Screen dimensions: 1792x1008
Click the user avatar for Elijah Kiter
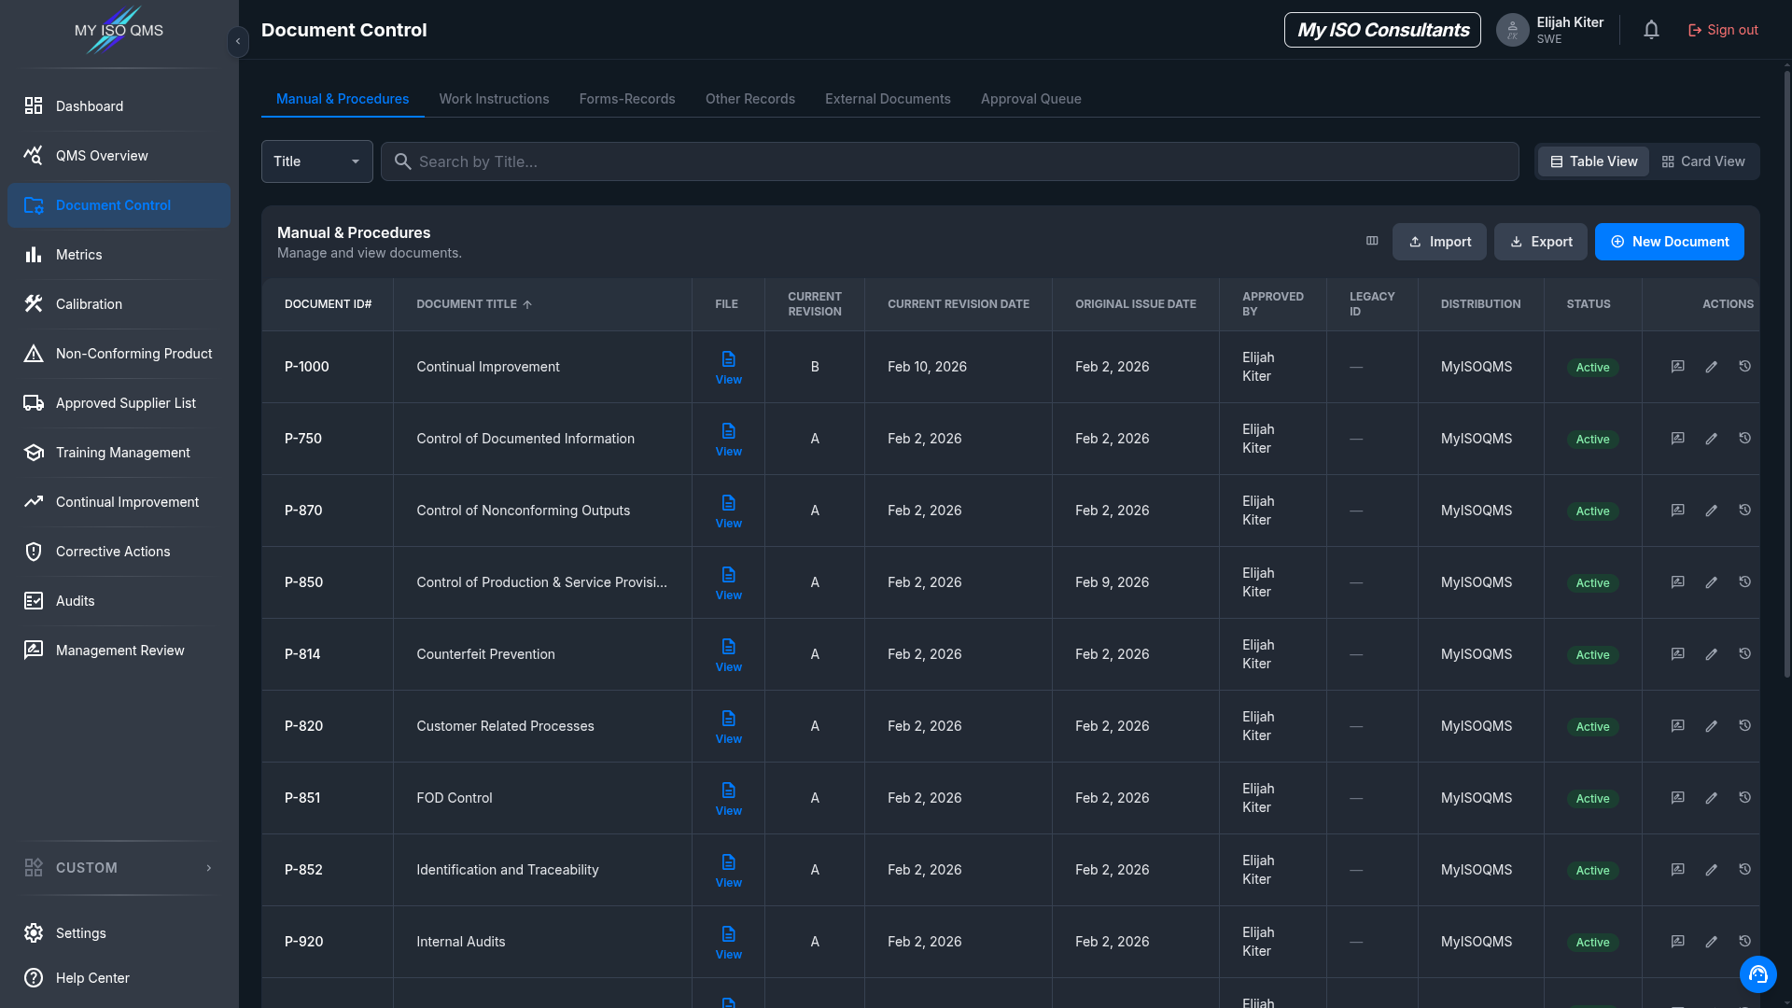1512,30
